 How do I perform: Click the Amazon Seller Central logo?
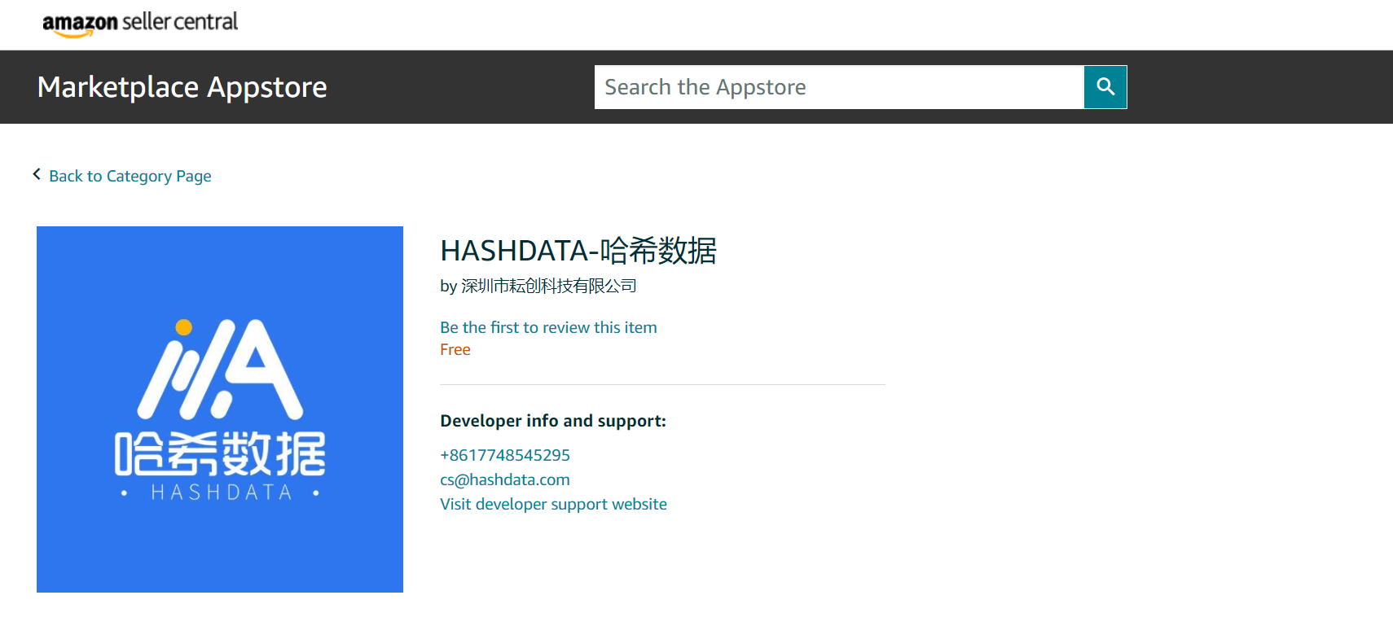tap(140, 24)
